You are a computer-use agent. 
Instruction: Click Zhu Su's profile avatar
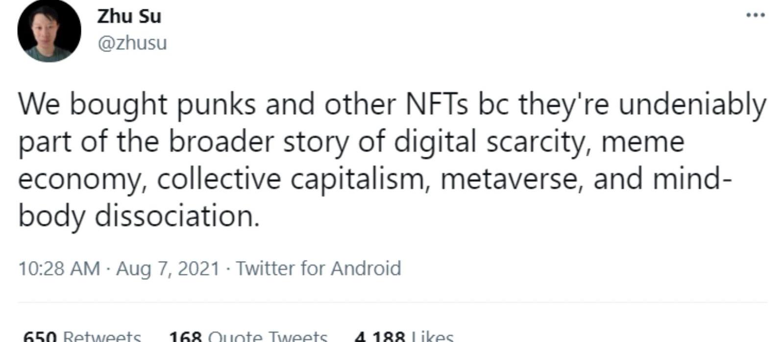tap(49, 30)
